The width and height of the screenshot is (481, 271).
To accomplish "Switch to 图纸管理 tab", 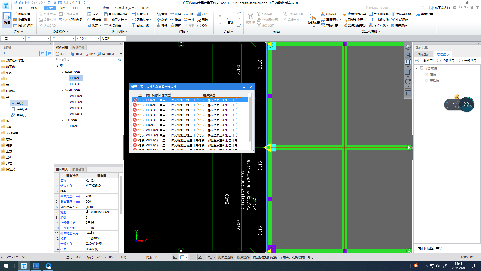I will click(x=78, y=47).
